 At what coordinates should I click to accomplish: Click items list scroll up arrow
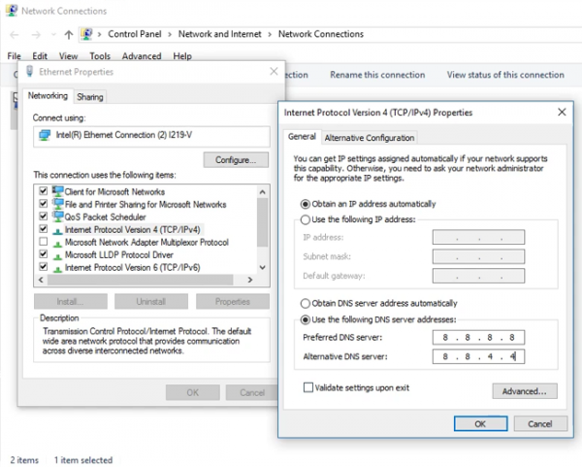tap(263, 191)
